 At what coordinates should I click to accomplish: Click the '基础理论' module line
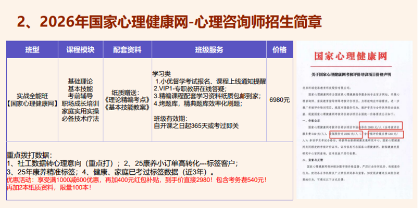point(81,81)
